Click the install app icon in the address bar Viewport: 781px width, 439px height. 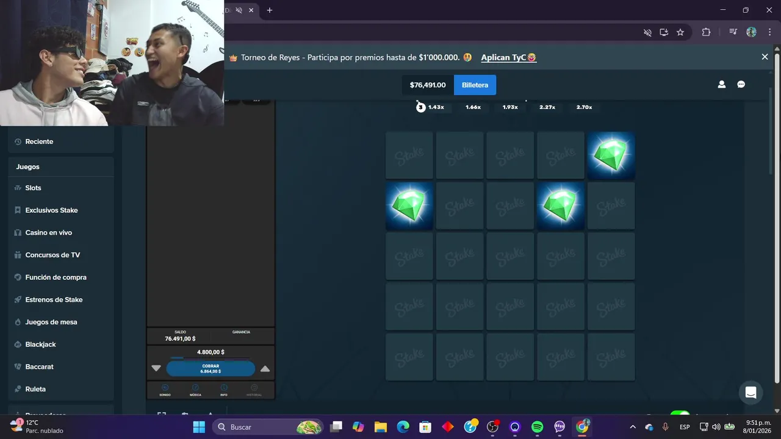coord(664,32)
